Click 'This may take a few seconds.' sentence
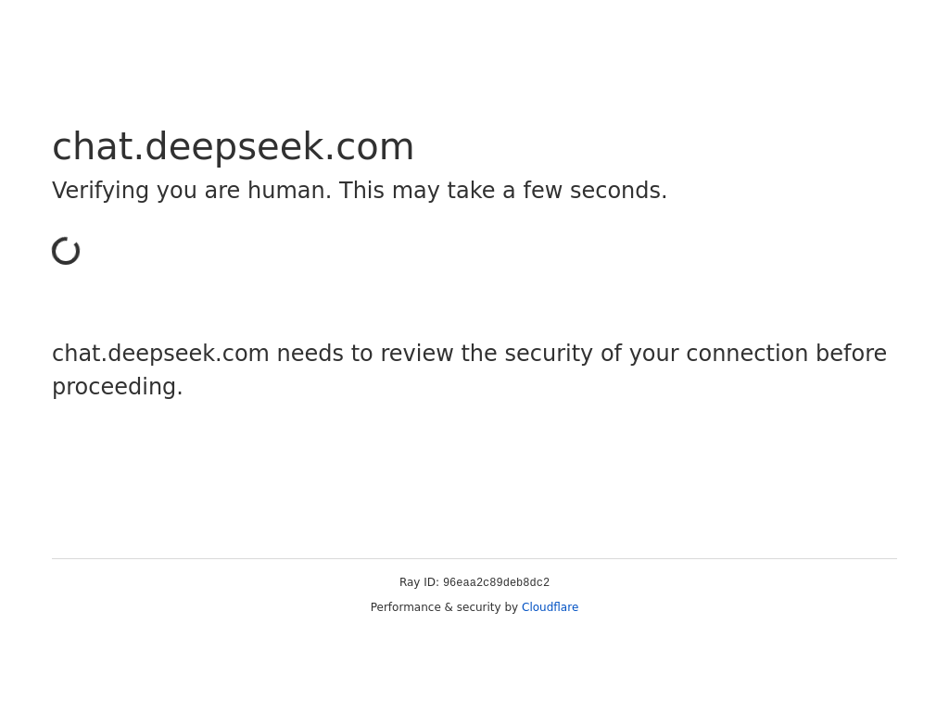 coord(503,191)
